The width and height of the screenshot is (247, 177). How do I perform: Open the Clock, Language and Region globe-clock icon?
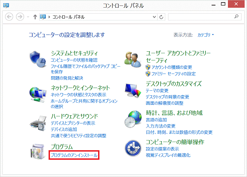point(133,119)
